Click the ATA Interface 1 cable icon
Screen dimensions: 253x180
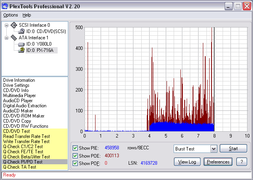point(14,38)
